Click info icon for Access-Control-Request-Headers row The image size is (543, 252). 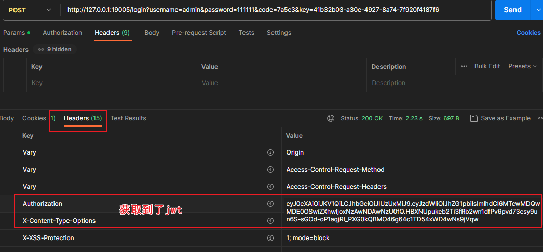tap(270, 187)
